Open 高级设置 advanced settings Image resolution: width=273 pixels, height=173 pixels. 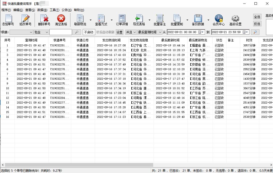click(235, 20)
